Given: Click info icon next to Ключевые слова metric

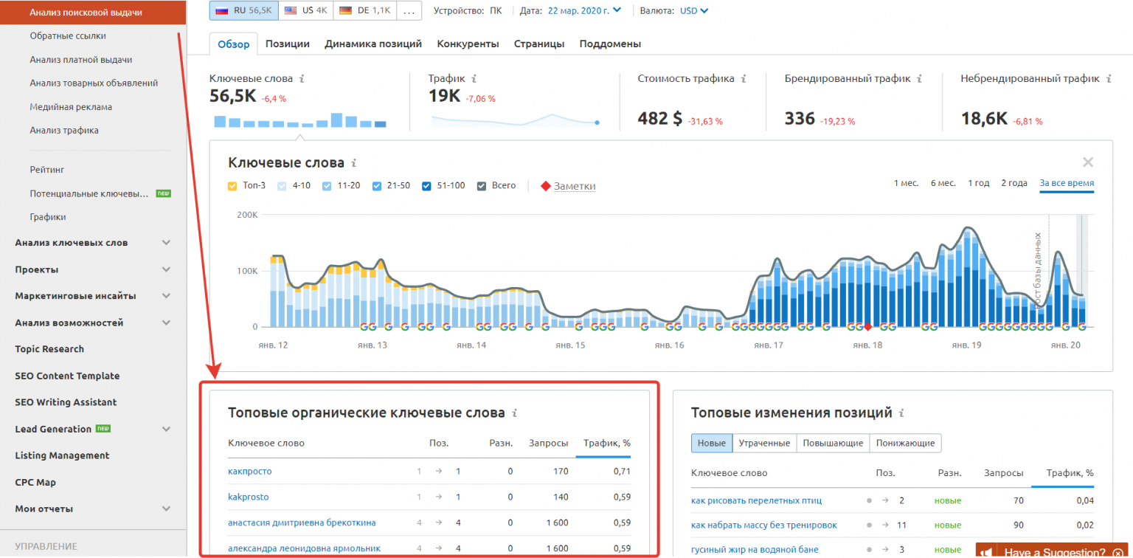Looking at the screenshot, I should (x=302, y=78).
